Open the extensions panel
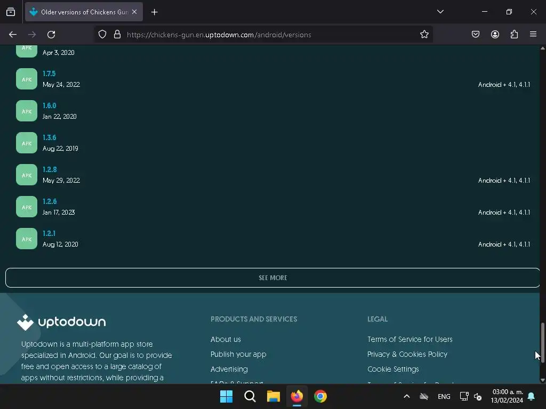Screen dimensions: 546x409 [x=514, y=35]
